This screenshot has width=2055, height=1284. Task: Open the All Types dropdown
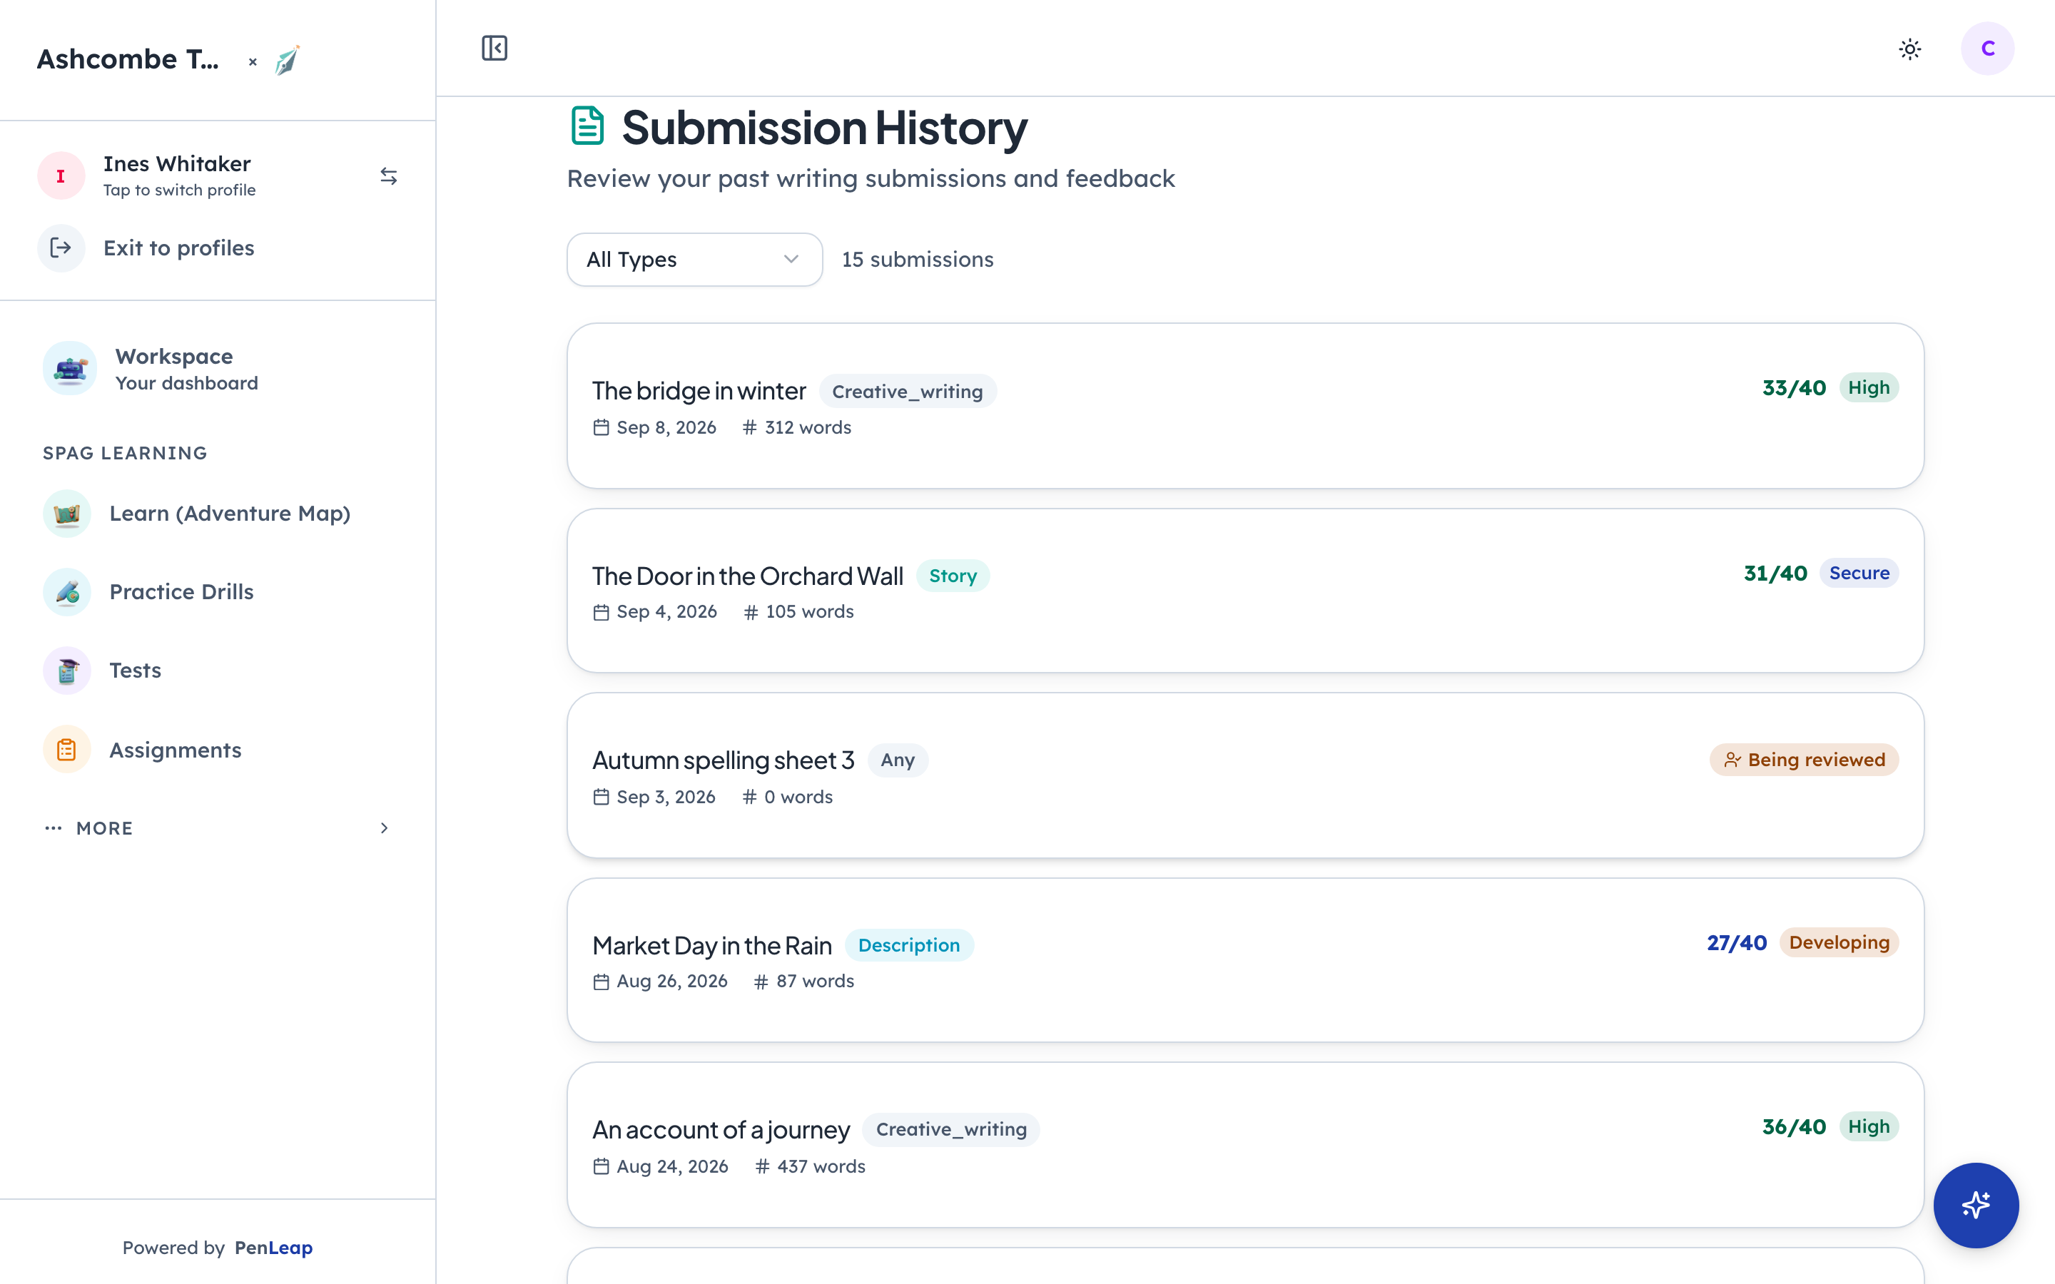pos(694,259)
